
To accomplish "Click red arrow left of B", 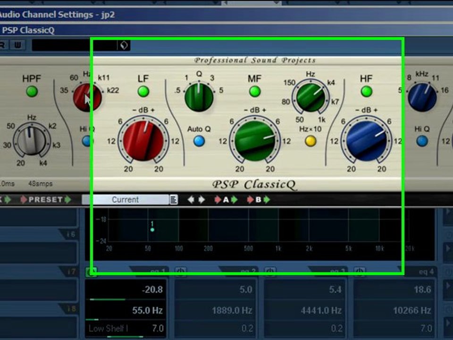I will pyautogui.click(x=250, y=199).
